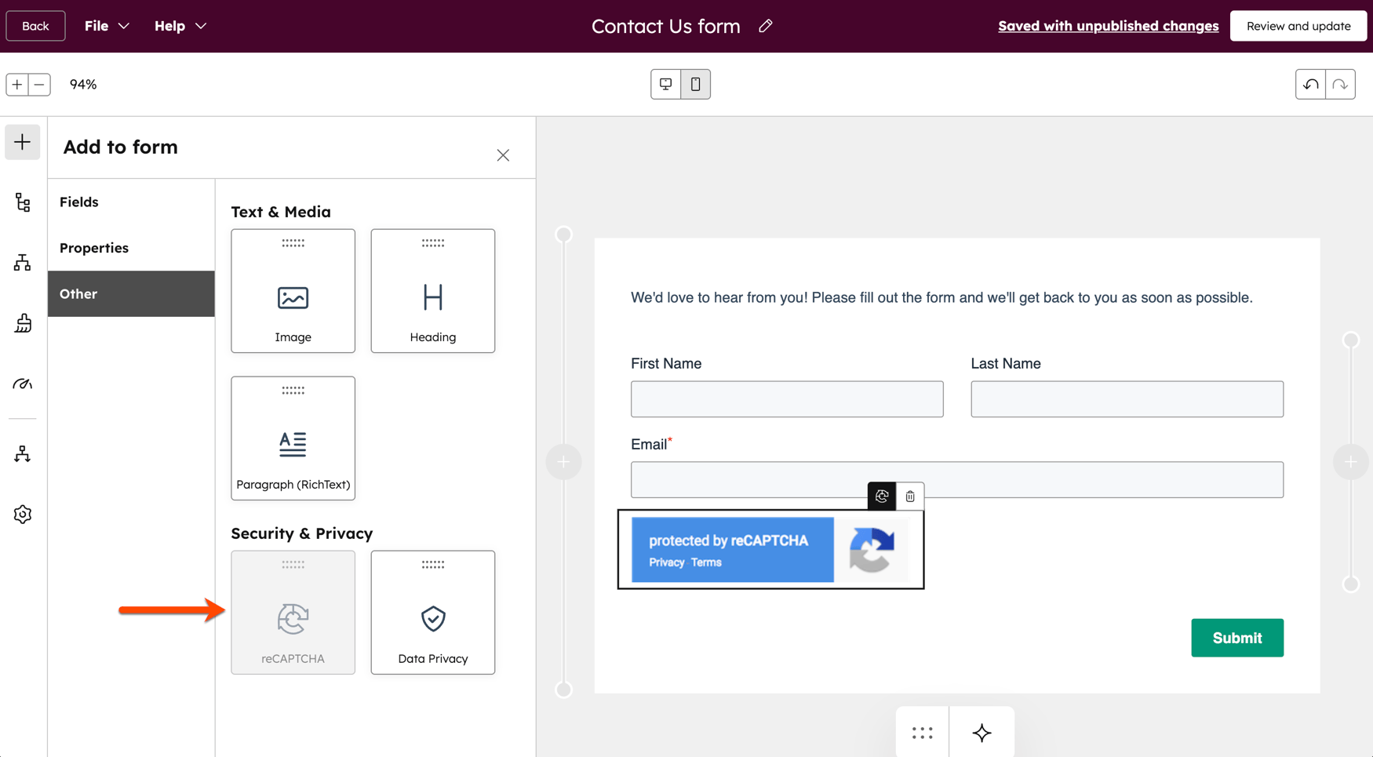Select the Data Privacy element card
Viewport: 1373px width, 757px height.
(x=432, y=613)
